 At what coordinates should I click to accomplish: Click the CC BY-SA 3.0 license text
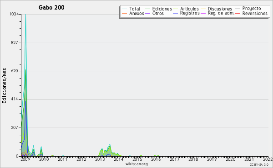pyautogui.click(x=259, y=165)
